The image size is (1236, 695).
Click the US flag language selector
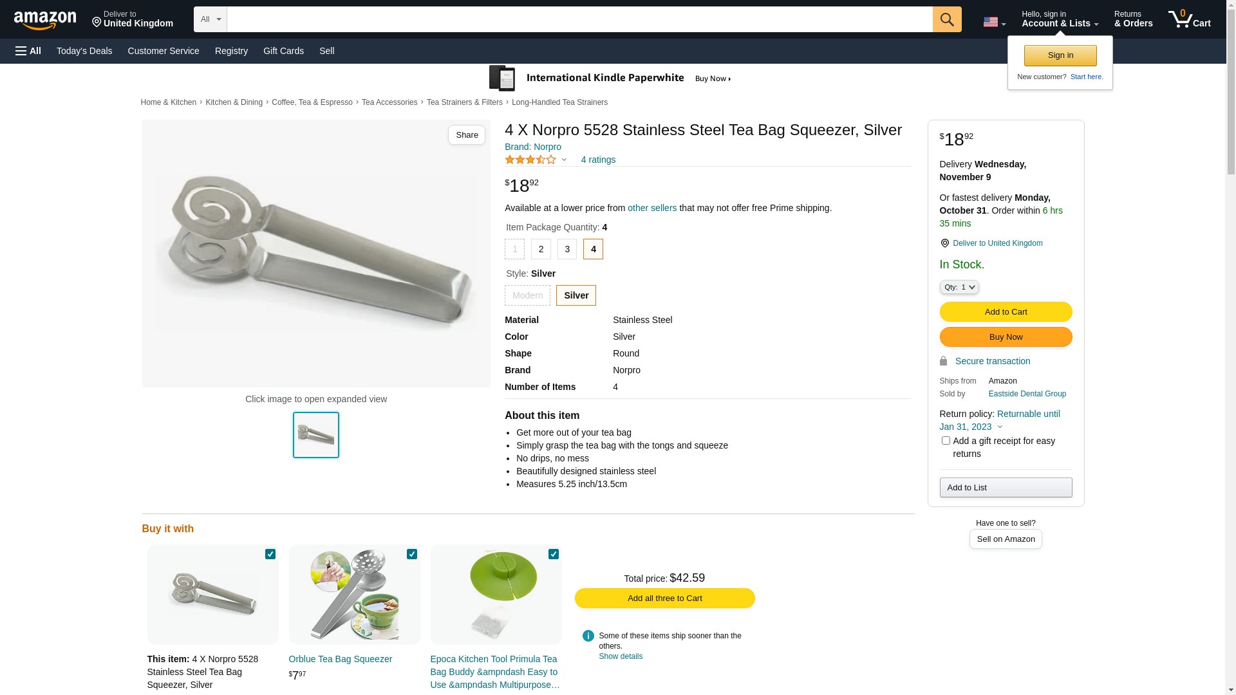[x=993, y=23]
